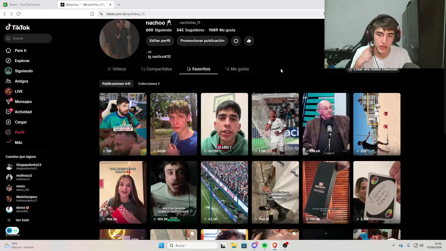Switch to the Compartidos tab
The image size is (446, 251).
(x=156, y=69)
